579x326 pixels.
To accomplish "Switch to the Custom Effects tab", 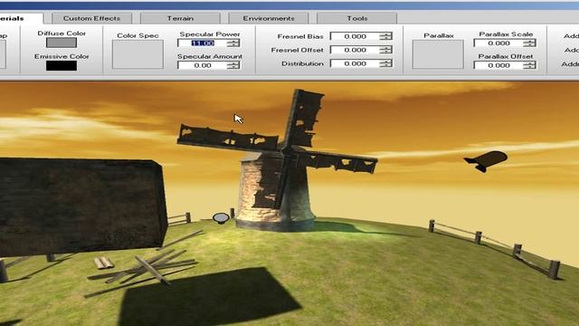I will click(x=92, y=18).
